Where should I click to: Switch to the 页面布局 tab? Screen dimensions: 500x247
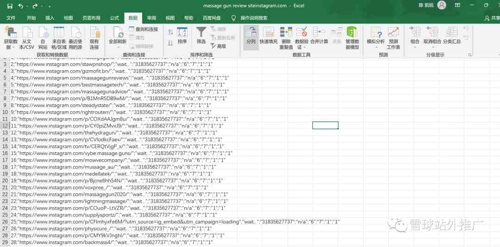(92, 18)
